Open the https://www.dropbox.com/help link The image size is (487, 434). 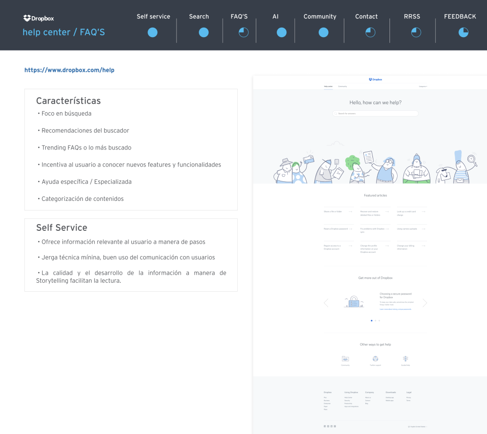tap(69, 70)
